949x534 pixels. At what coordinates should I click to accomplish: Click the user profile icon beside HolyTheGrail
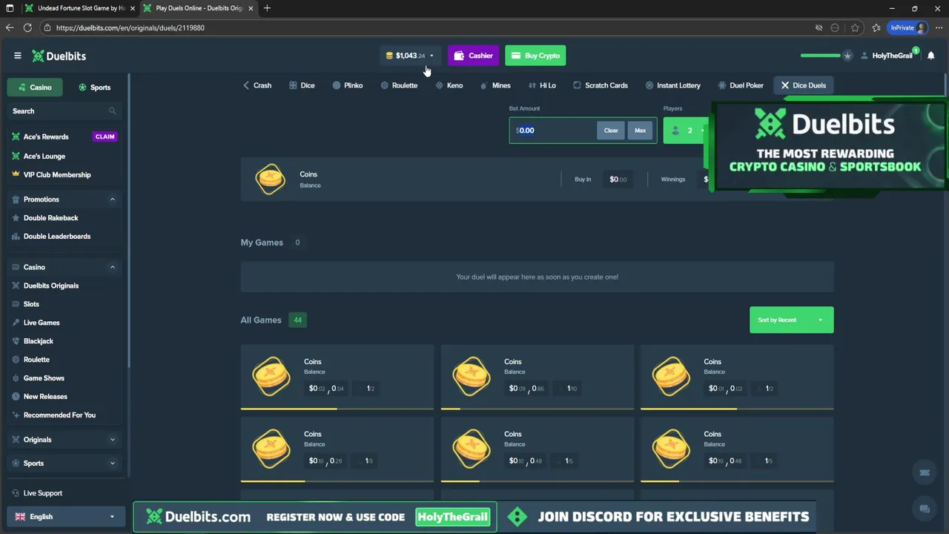point(864,56)
